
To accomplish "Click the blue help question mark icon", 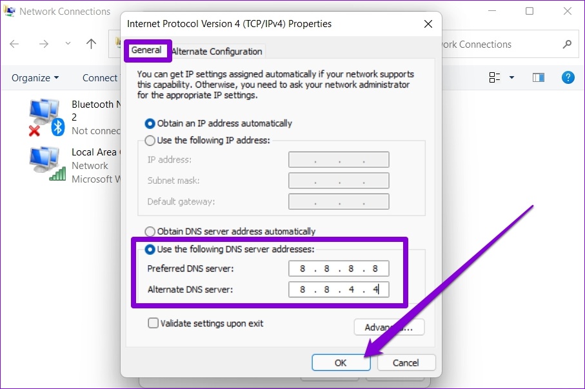I will tap(568, 77).
